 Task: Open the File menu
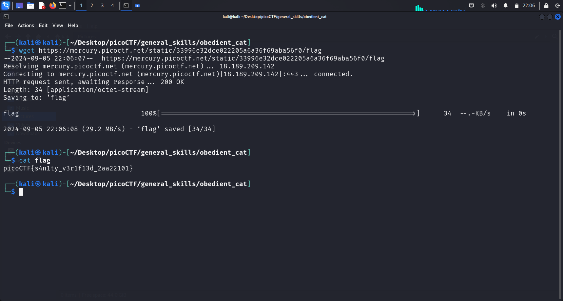click(x=9, y=26)
